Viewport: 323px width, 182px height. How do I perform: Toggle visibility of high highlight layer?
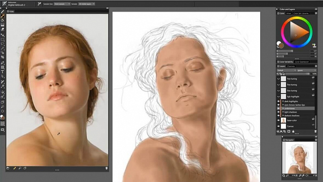[x=279, y=97]
